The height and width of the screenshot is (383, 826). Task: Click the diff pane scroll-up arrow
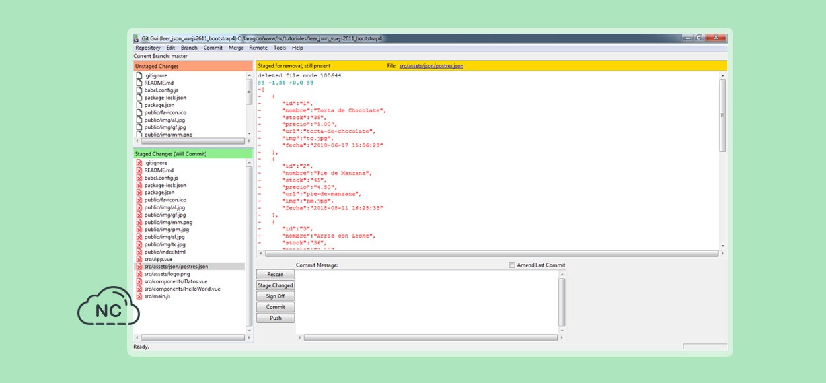[722, 75]
